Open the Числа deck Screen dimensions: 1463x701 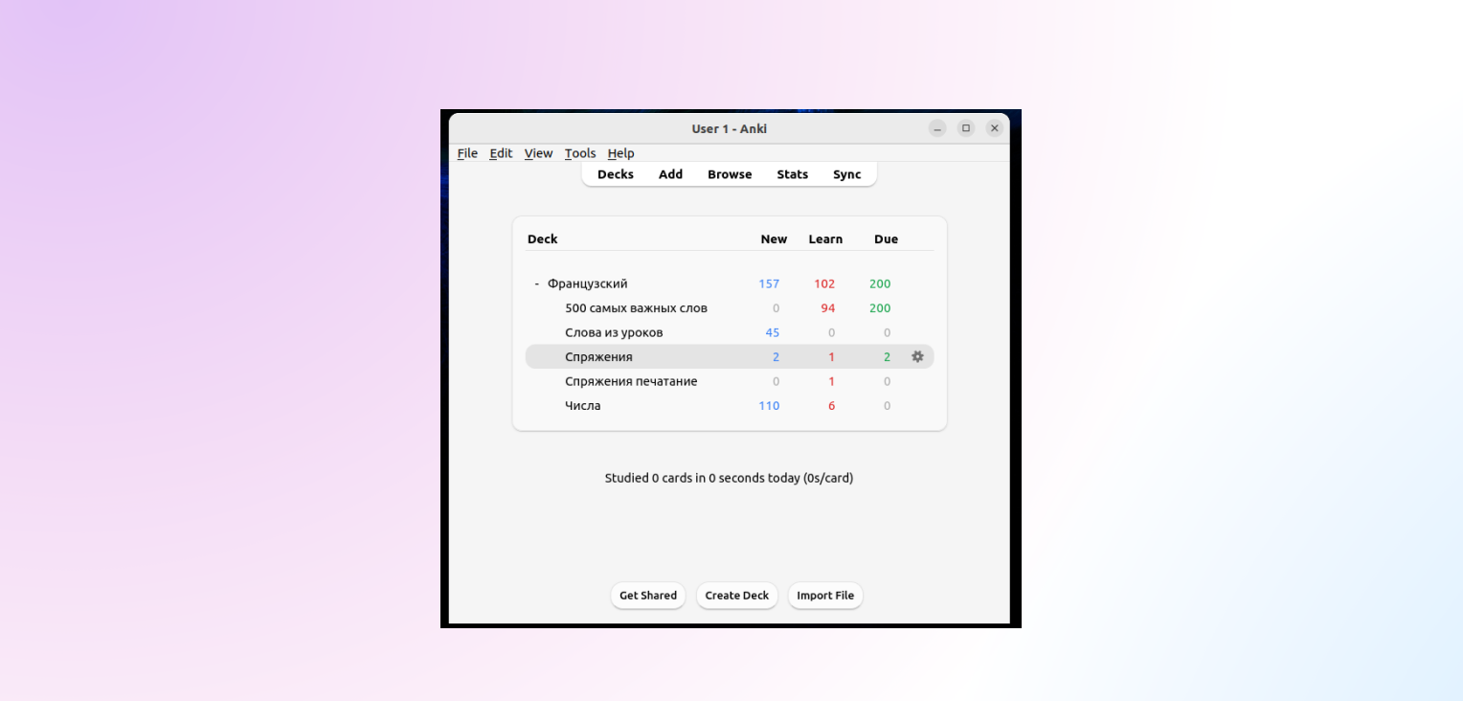583,406
